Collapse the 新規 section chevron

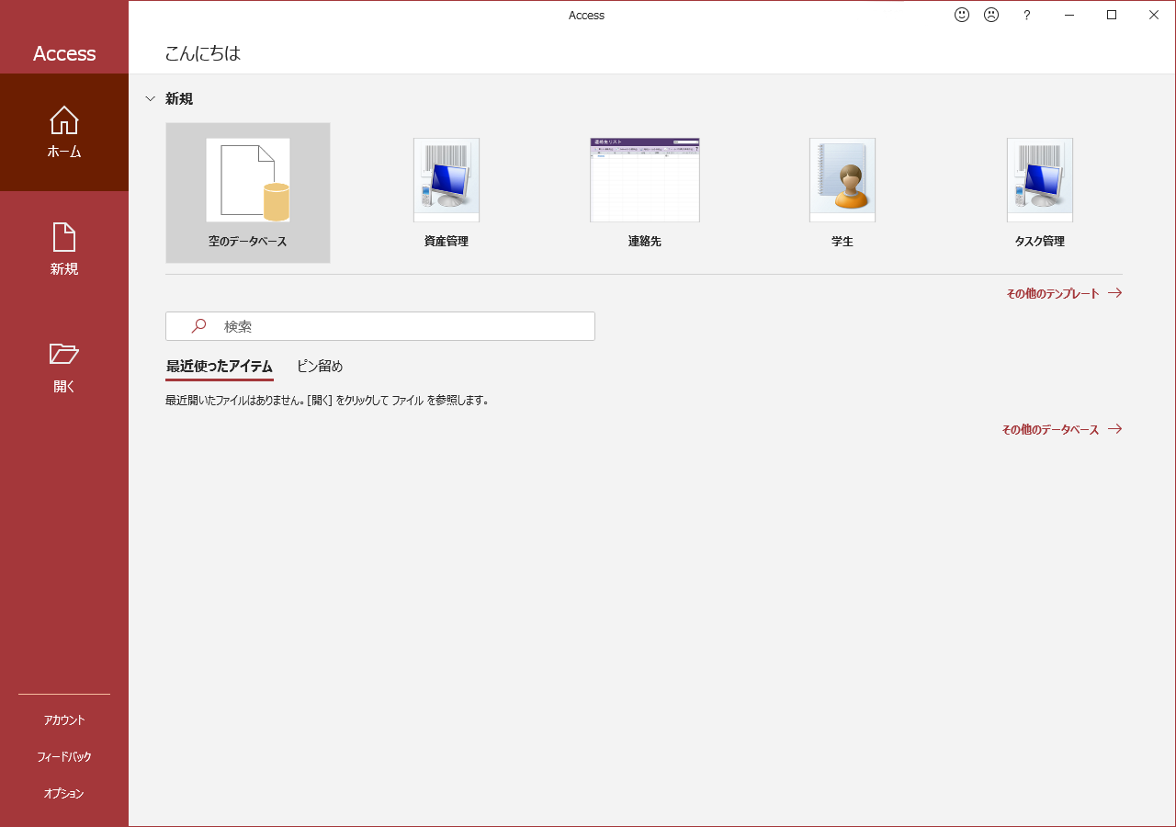click(x=151, y=99)
